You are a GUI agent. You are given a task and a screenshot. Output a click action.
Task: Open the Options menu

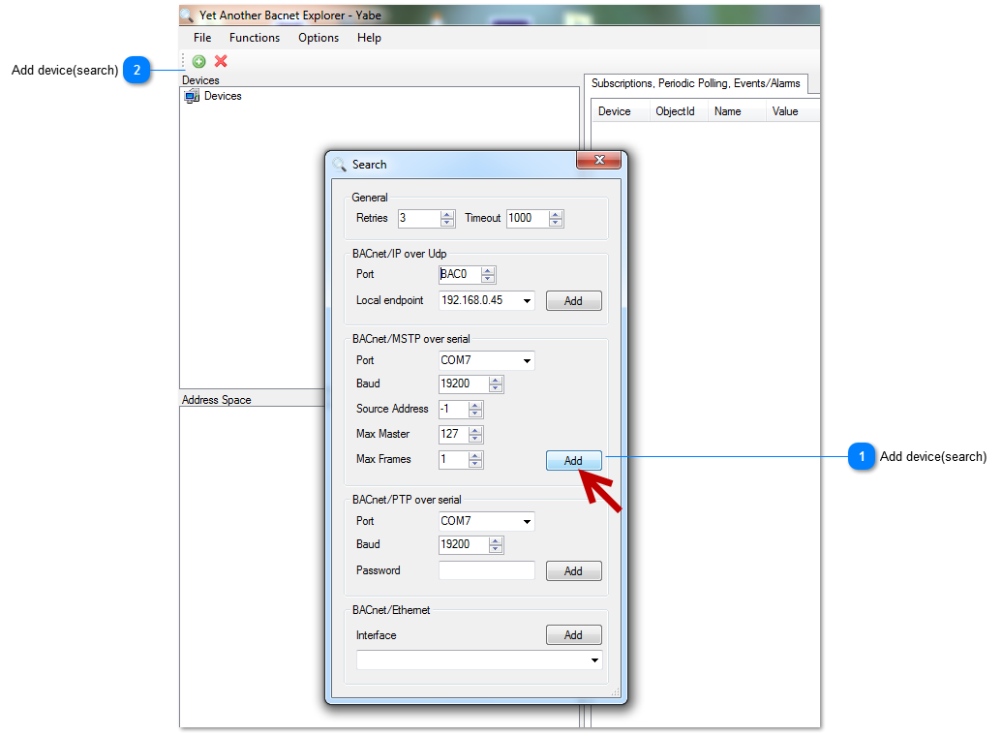tap(319, 38)
